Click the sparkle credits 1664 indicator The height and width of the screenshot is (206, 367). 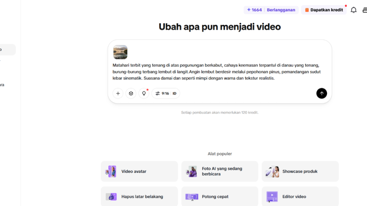tap(254, 10)
